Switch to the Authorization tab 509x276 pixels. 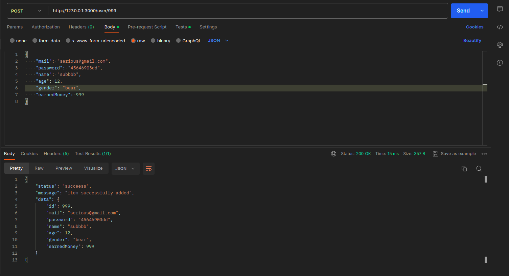click(x=46, y=27)
